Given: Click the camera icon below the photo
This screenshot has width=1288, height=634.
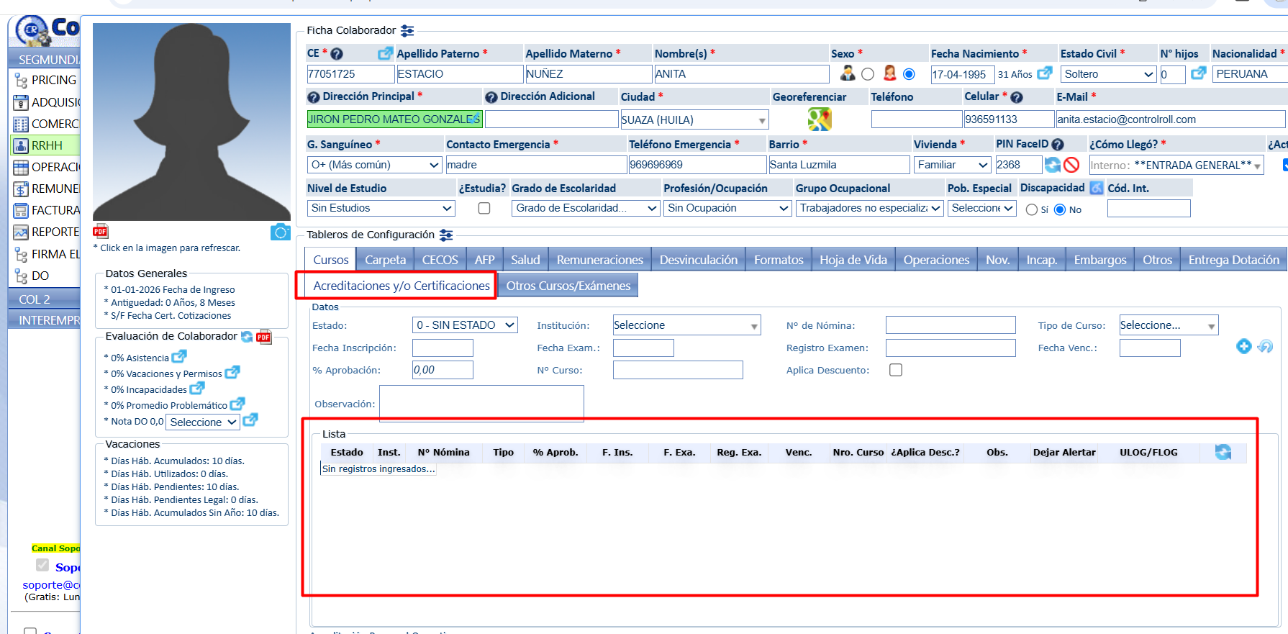Looking at the screenshot, I should (280, 232).
